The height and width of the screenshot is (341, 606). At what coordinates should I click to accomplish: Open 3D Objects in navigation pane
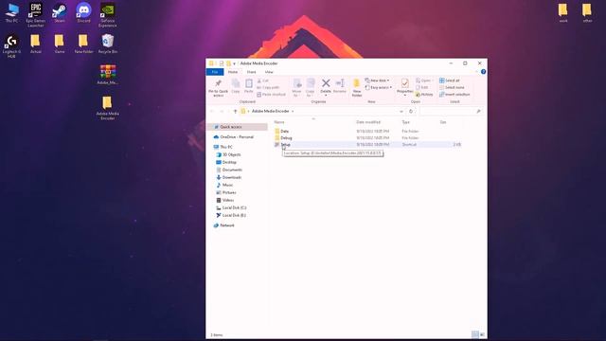(231, 154)
